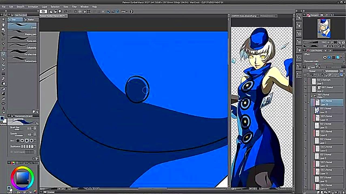Select the Zoom magnifier tool
Viewport: 346px width, 194px height.
(3, 19)
